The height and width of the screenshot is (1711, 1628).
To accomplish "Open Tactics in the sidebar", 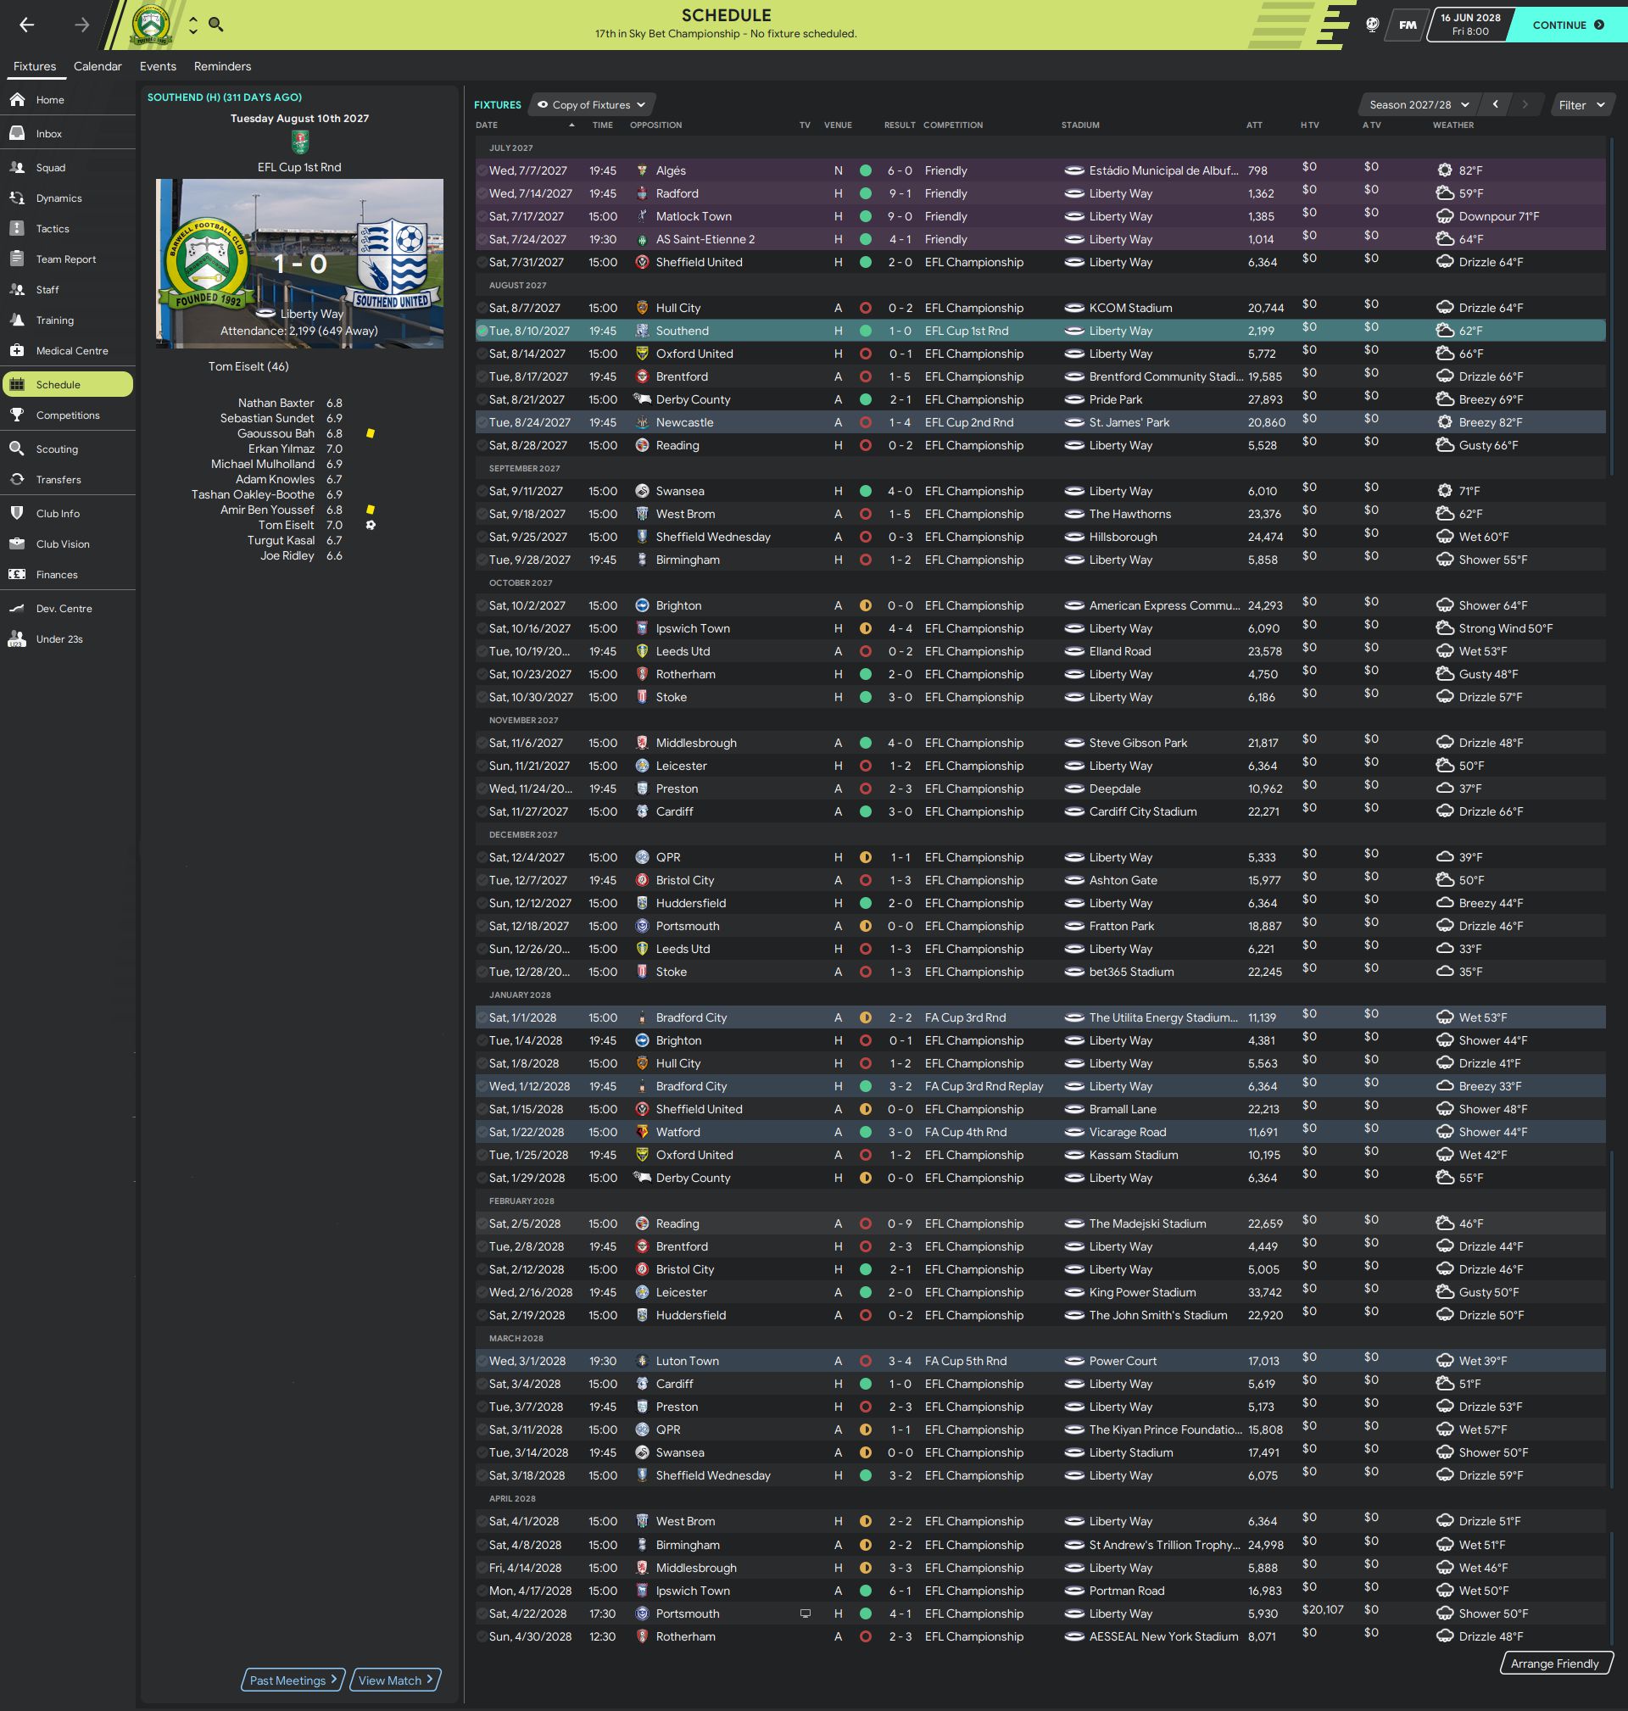I will pos(68,228).
